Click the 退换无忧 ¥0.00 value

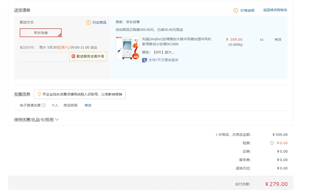click(x=282, y=168)
